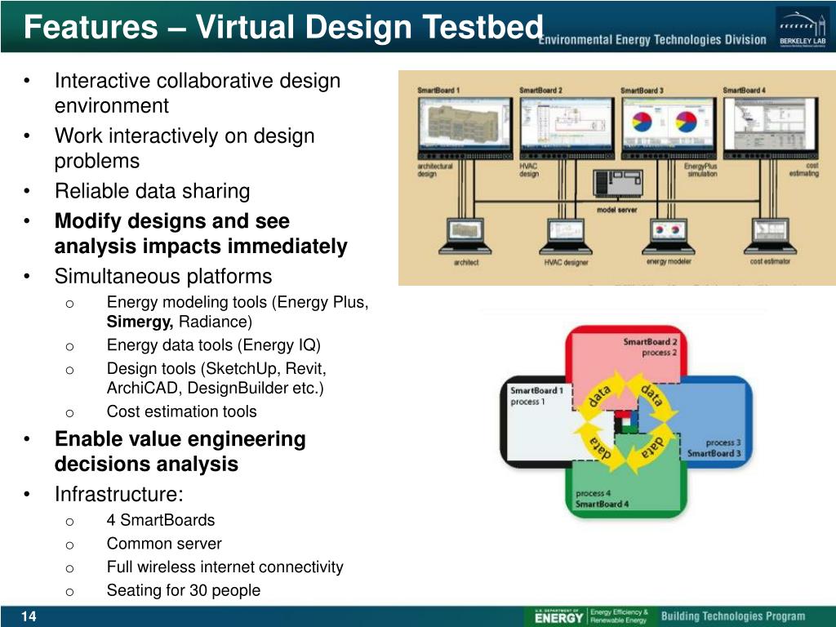
Task: Click 'Work interactively on design problems' bullet
Action: (x=185, y=149)
